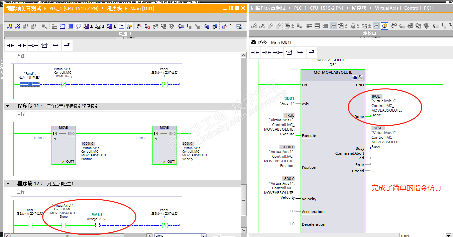Screen dimensions: 453x237
Task: Click 伺服轴仿真测试 breadcrumb in FC1 window
Action: tap(268, 8)
